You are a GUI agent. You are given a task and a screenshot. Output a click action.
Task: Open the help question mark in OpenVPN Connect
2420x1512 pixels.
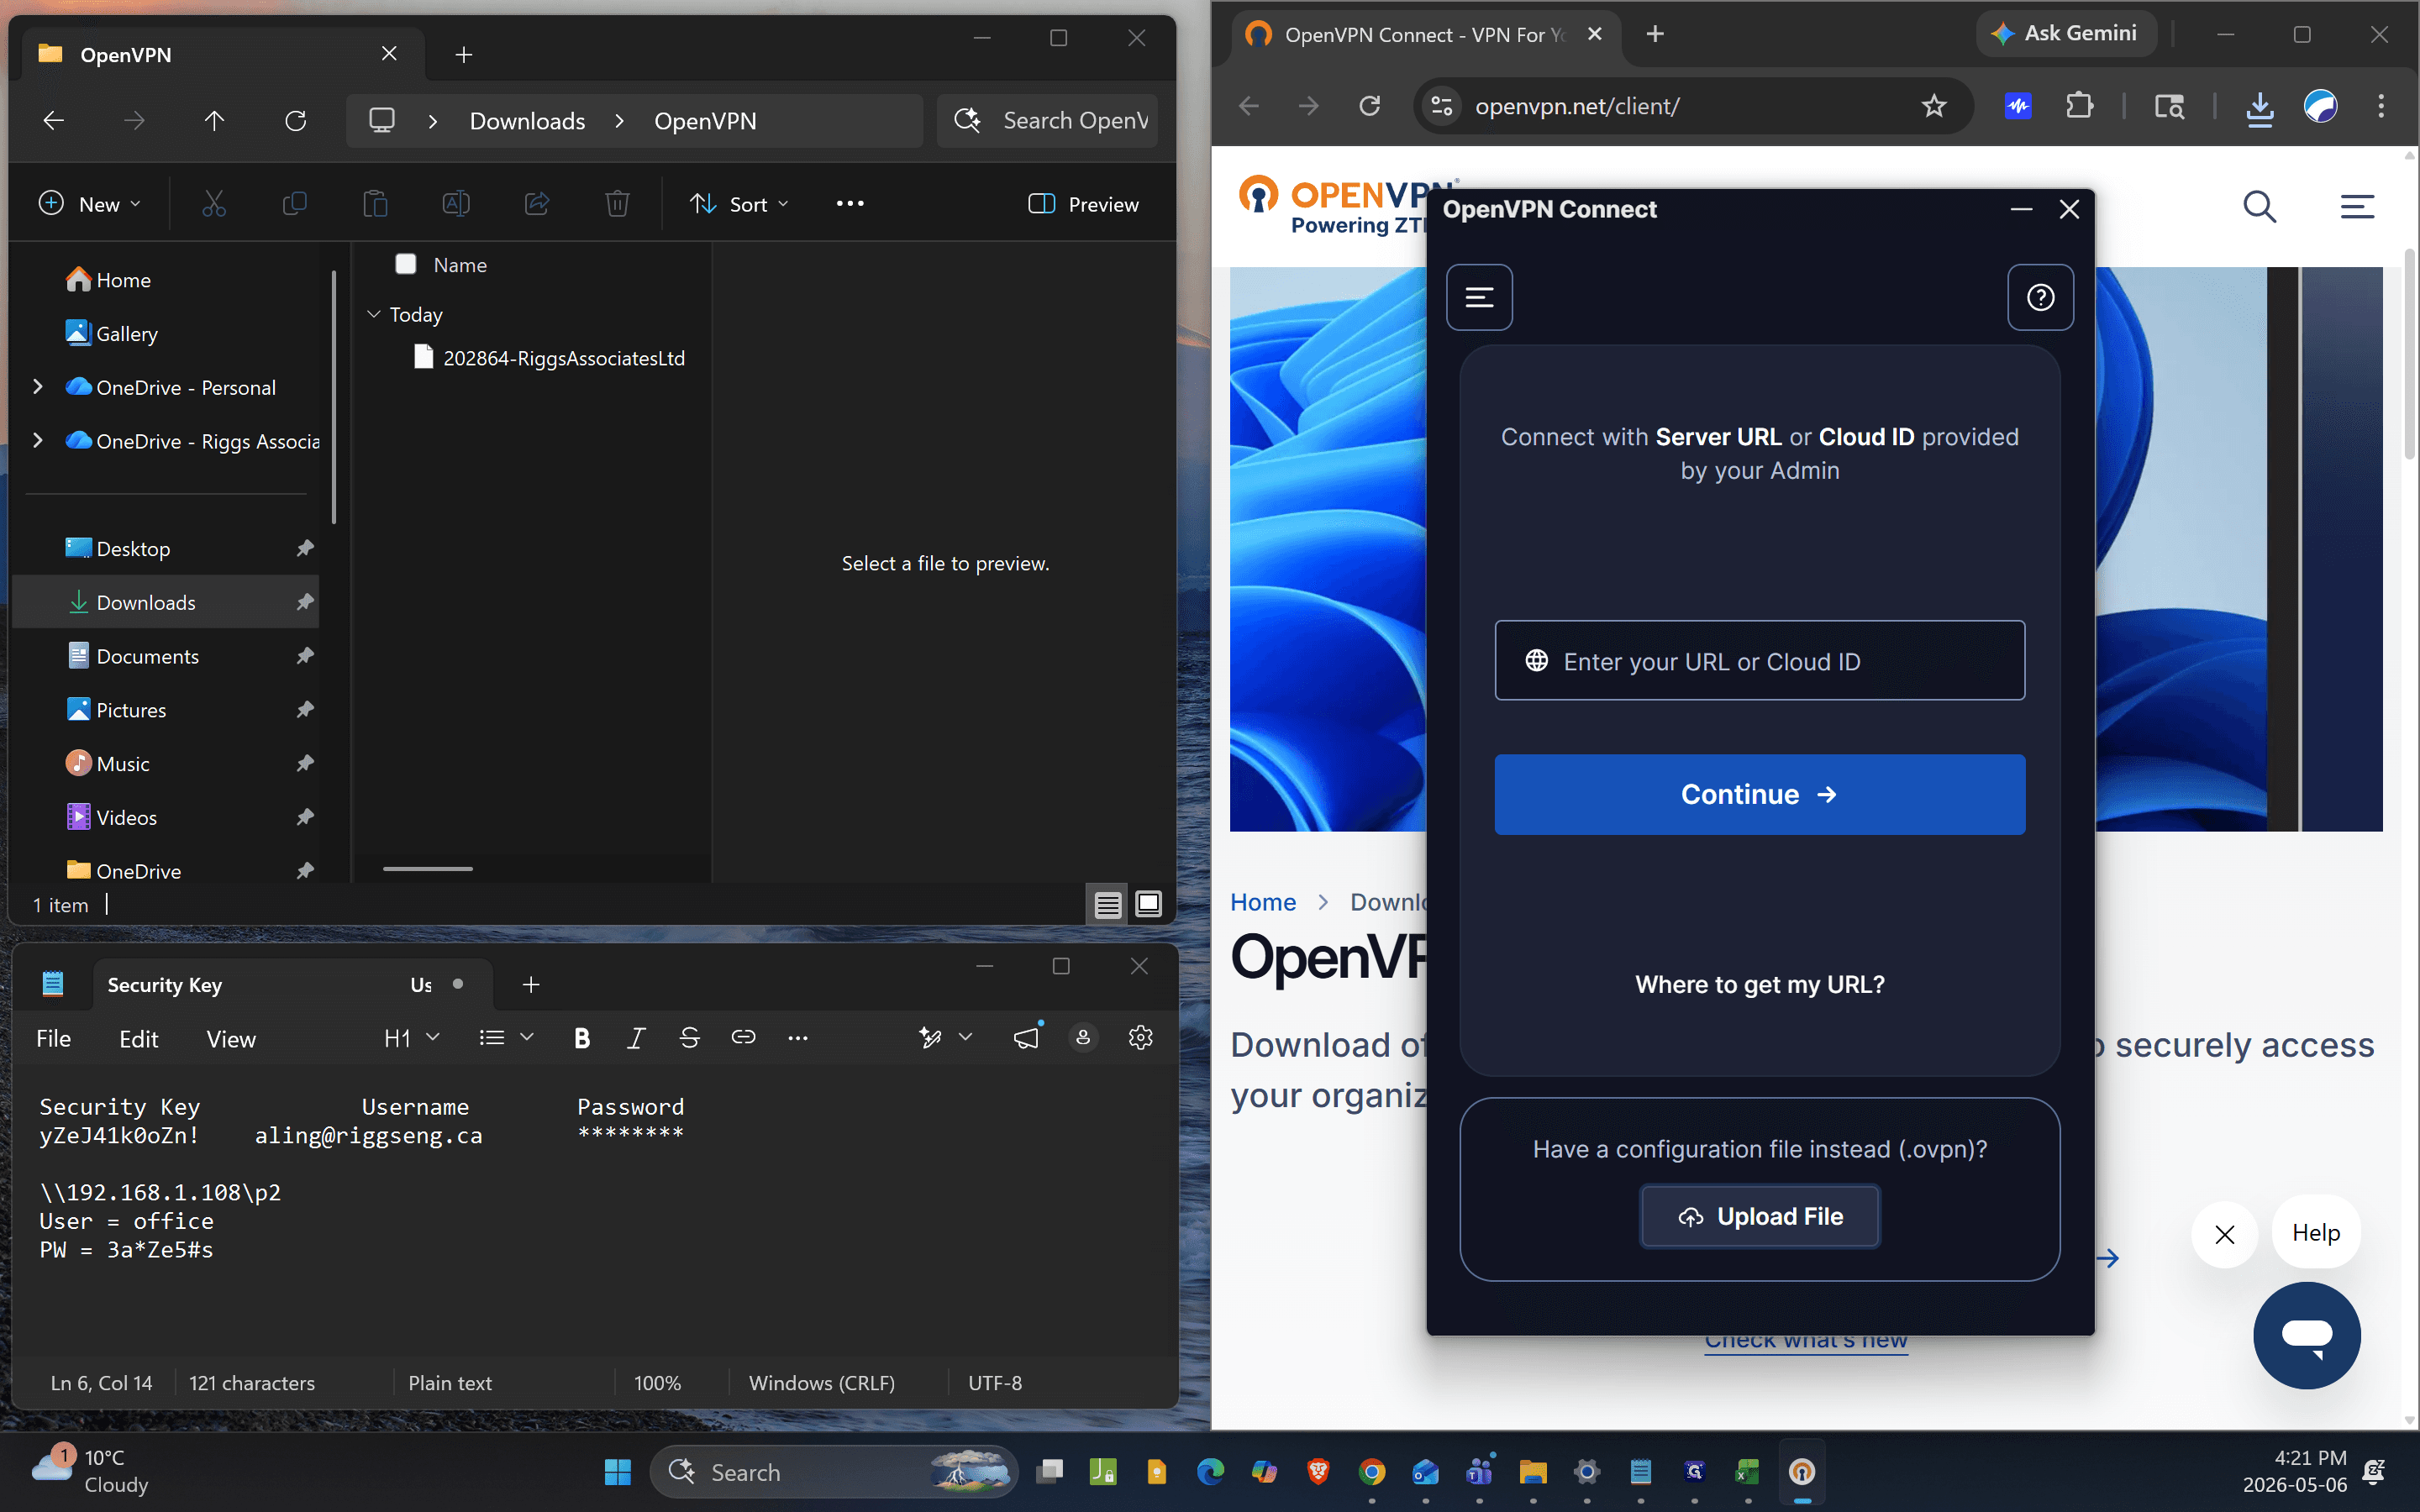pyautogui.click(x=2040, y=297)
